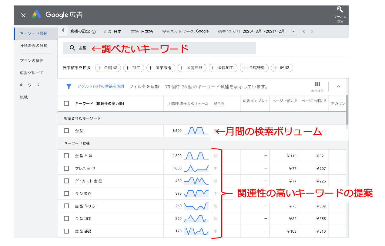Check the box for 金型 製作
The image size is (385, 246).
pyautogui.click(x=66, y=193)
